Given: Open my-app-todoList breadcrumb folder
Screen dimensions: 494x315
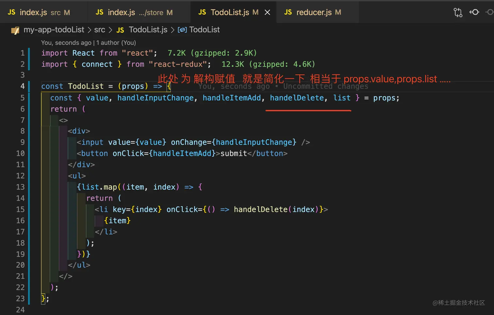Looking at the screenshot, I should point(54,30).
